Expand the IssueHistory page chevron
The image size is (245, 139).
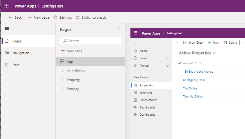tap(62, 71)
